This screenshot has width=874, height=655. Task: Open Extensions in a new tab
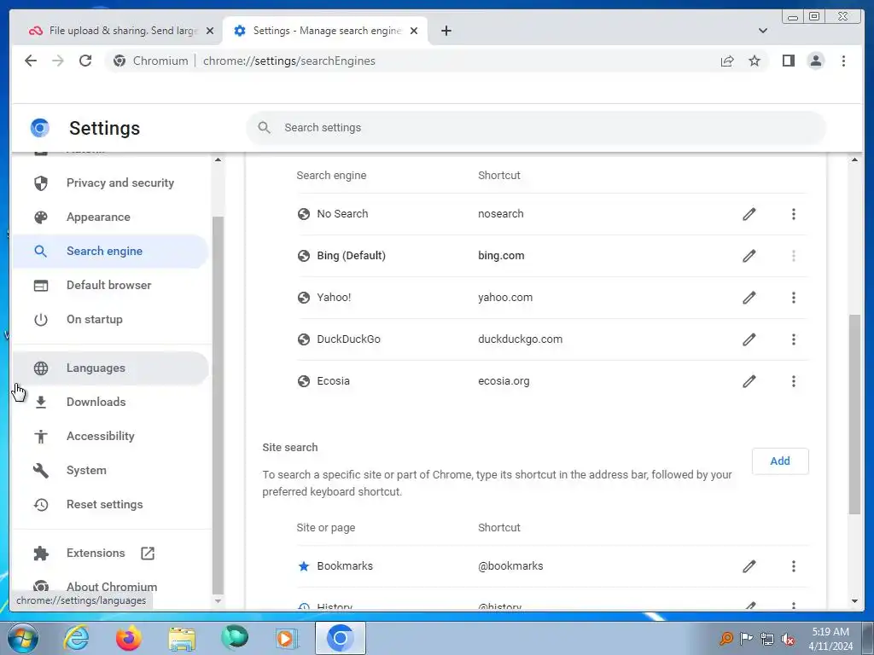click(x=110, y=553)
